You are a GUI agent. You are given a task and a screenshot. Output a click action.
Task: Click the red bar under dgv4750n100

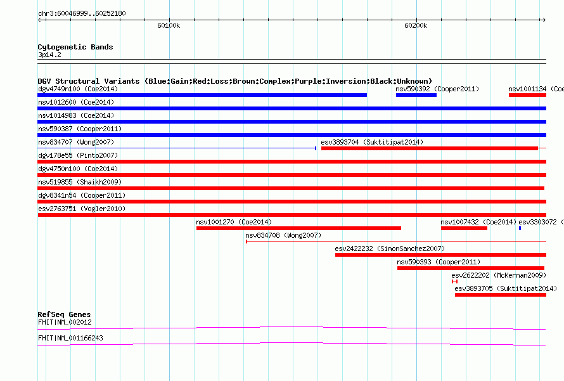click(292, 175)
